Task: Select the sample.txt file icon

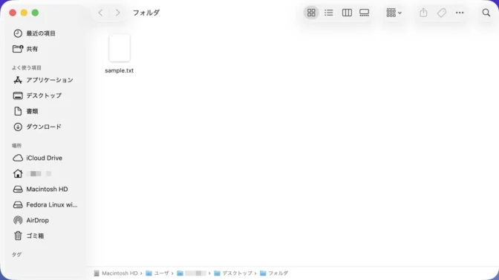Action: (120, 48)
